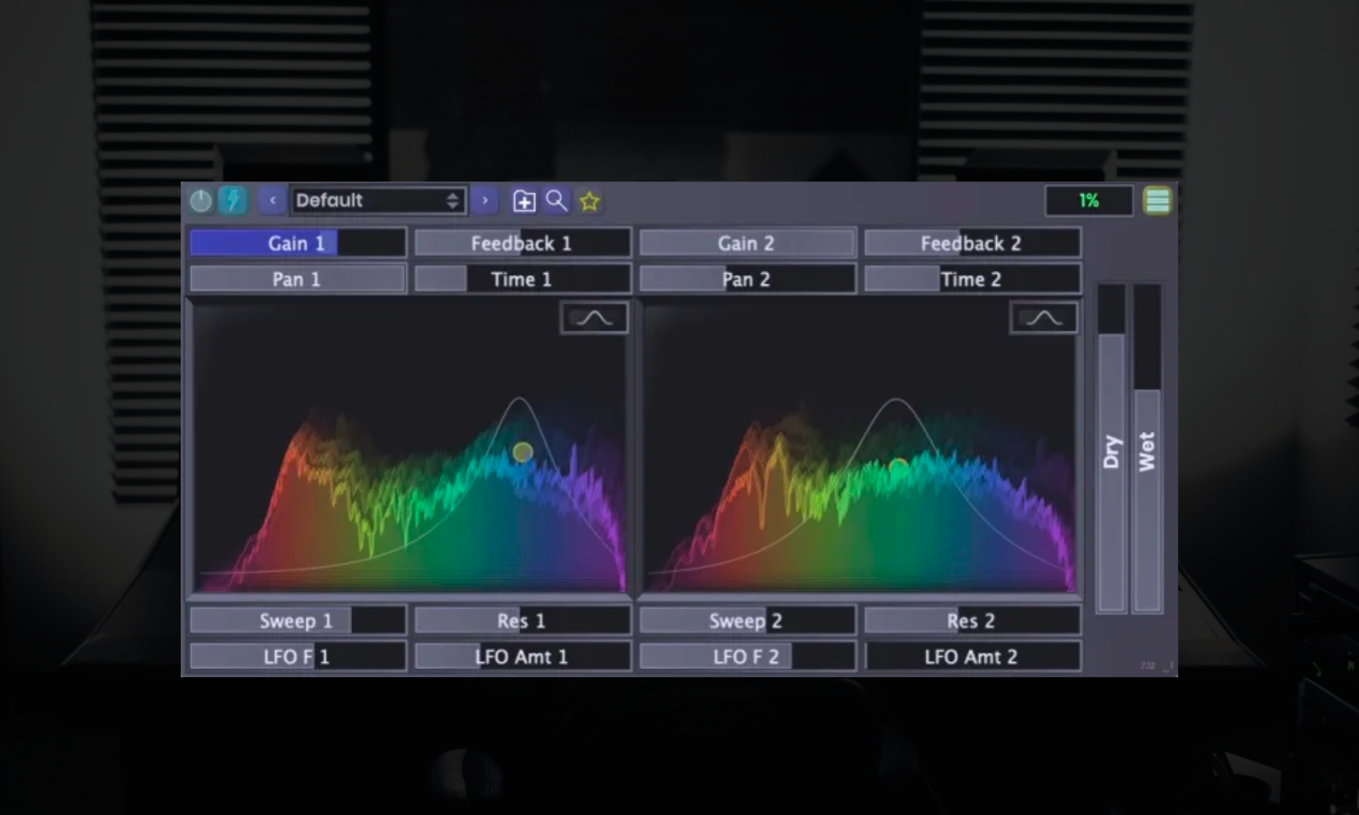
Task: Toggle the power bypass button
Action: 200,201
